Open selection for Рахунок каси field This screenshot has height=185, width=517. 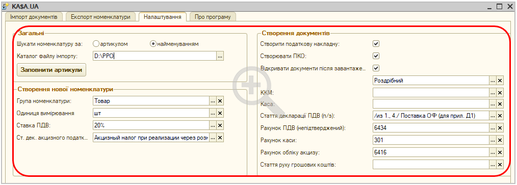[x=493, y=140]
